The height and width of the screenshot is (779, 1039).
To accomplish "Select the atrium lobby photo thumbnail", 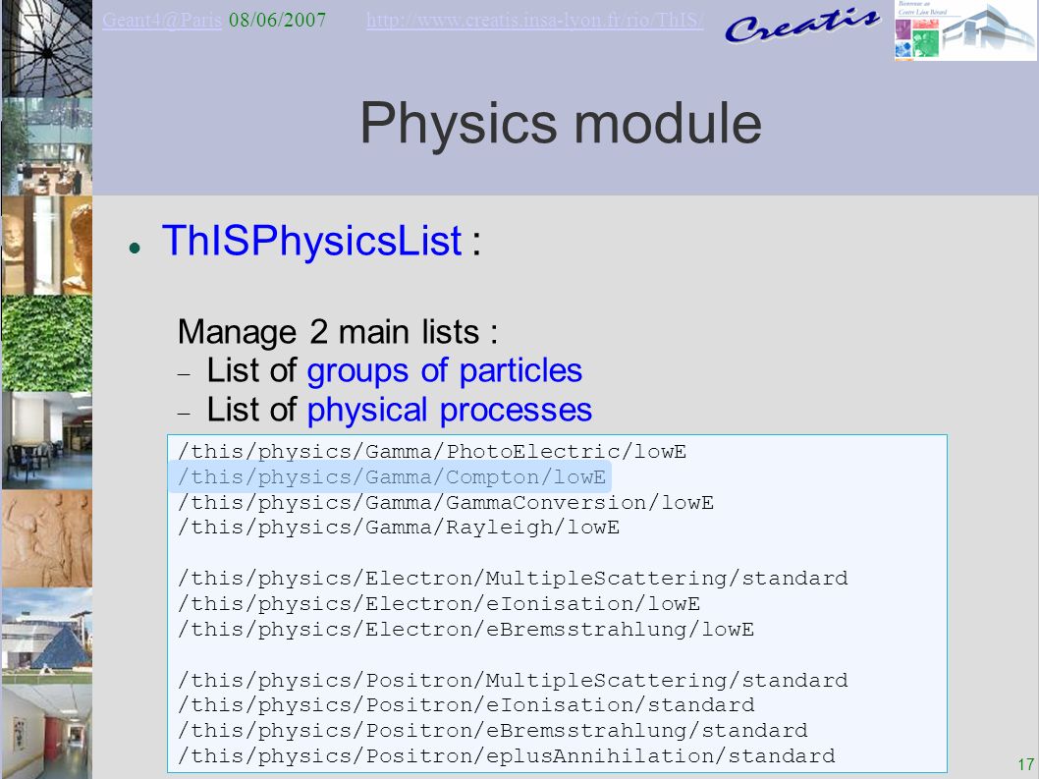I will click(x=47, y=146).
